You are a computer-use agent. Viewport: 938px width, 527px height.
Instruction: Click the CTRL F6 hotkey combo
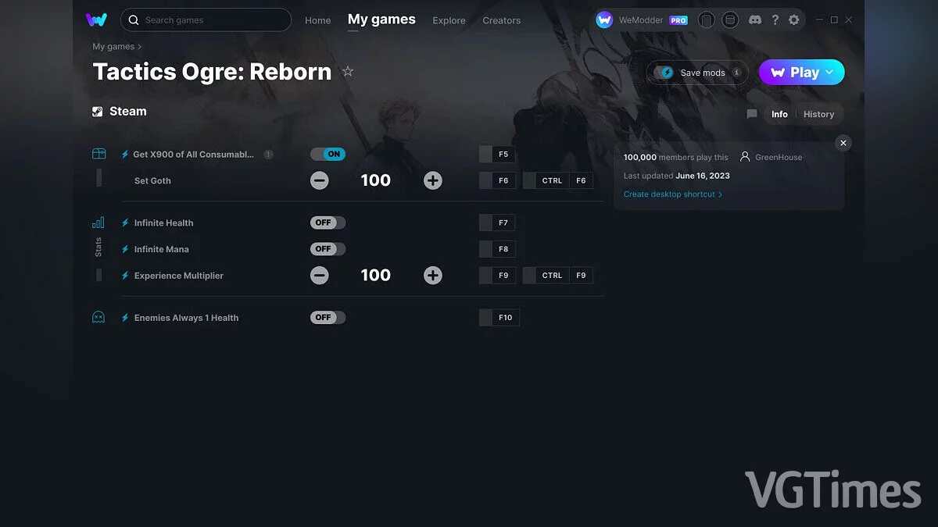point(558,180)
